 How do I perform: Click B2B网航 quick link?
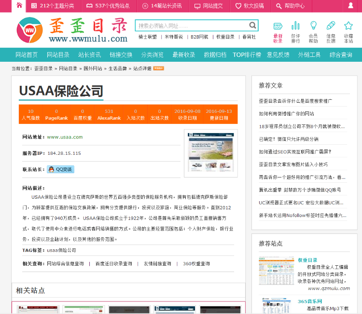[x=199, y=37]
